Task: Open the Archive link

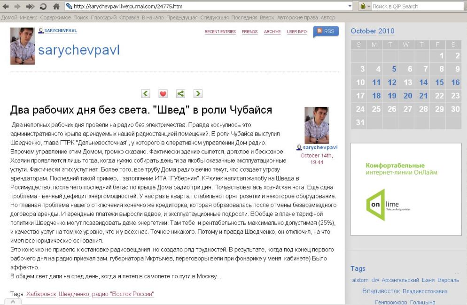Action: coord(272,32)
